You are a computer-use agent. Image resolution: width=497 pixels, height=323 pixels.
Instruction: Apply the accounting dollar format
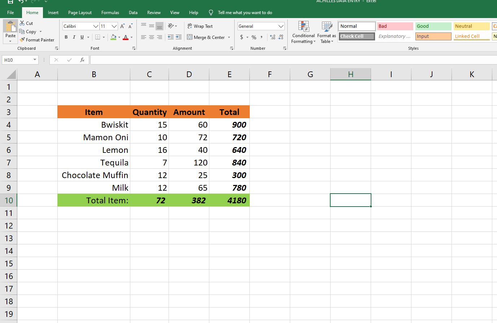point(241,37)
